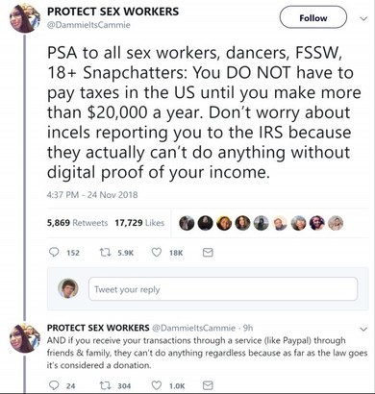Click the @DammieItsCammie handle in the header
Image resolution: width=375 pixels, height=394 pixels.
pos(88,25)
